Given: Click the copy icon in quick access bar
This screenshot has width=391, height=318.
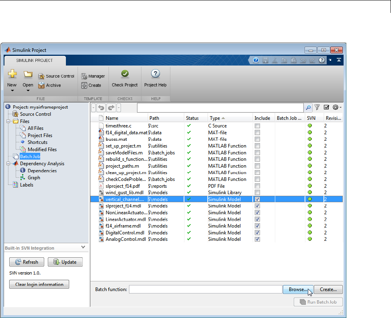Looking at the screenshot, I should click(x=284, y=60).
